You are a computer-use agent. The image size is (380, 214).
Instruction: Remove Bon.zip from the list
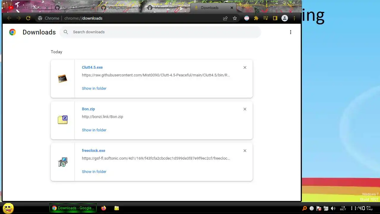tap(245, 109)
